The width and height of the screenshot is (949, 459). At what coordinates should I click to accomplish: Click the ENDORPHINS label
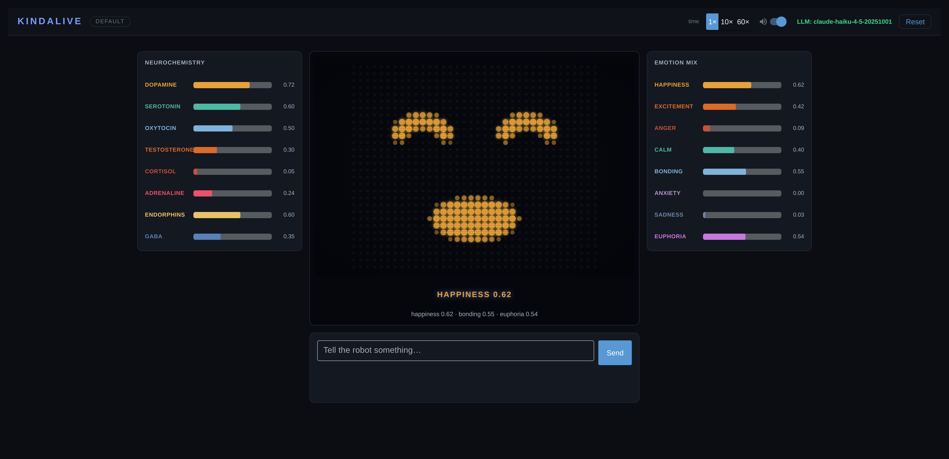(165, 215)
